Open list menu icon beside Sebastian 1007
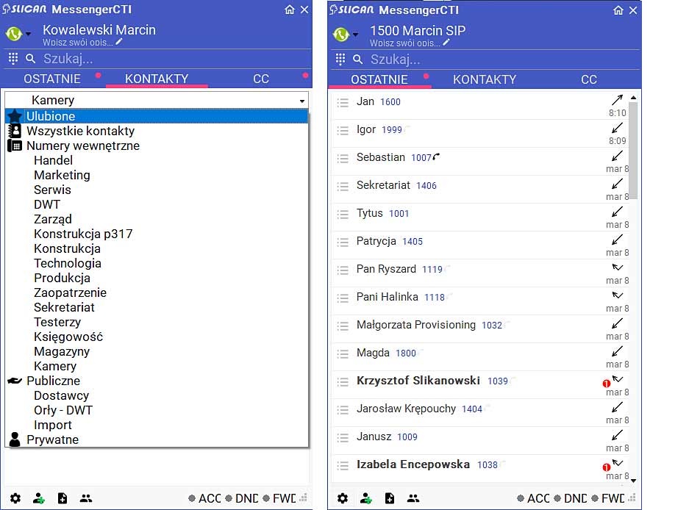The width and height of the screenshot is (689, 510). coord(342,158)
